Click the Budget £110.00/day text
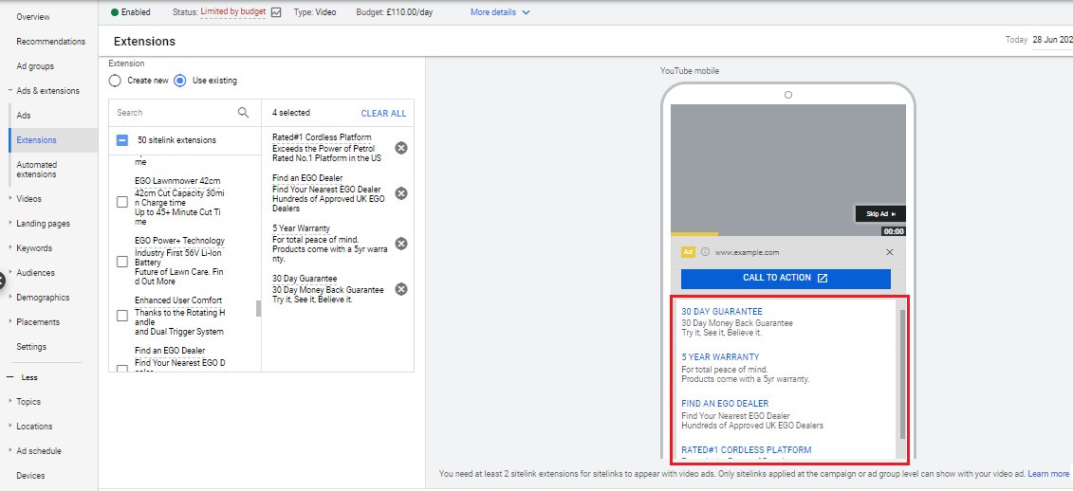 [394, 12]
